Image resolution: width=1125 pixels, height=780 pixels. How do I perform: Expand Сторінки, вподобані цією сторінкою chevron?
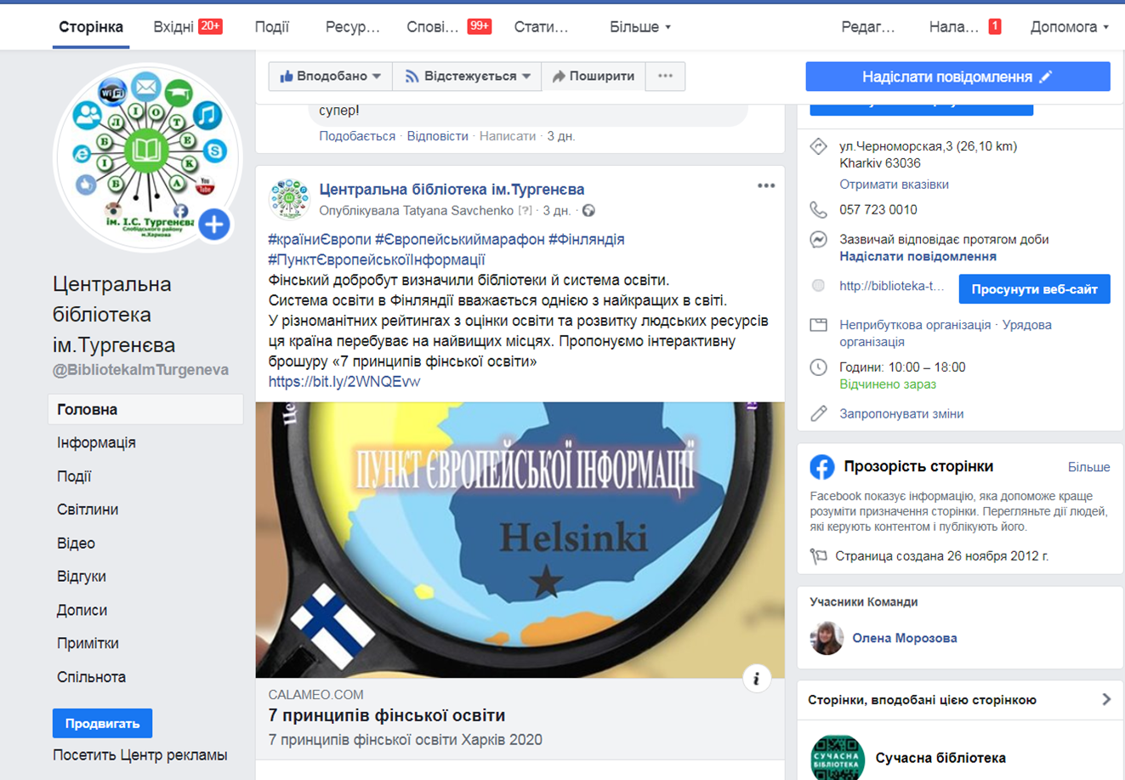[1106, 699]
